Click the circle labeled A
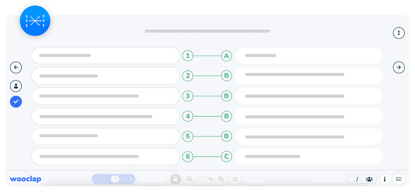Image resolution: width=415 pixels, height=192 pixels. [x=226, y=56]
